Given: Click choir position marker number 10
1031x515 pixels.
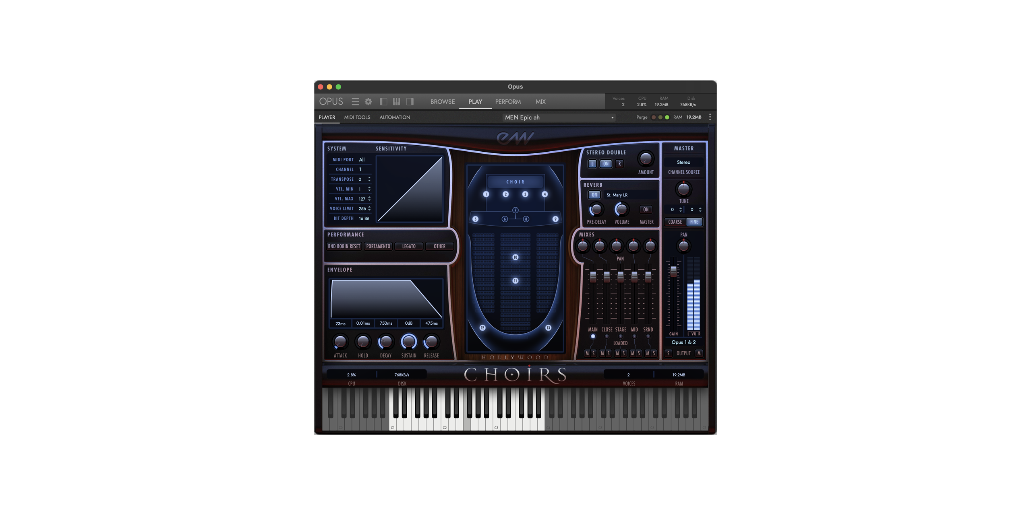Looking at the screenshot, I should pos(515,257).
